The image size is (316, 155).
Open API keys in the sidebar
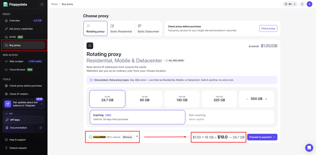[x=24, y=120]
